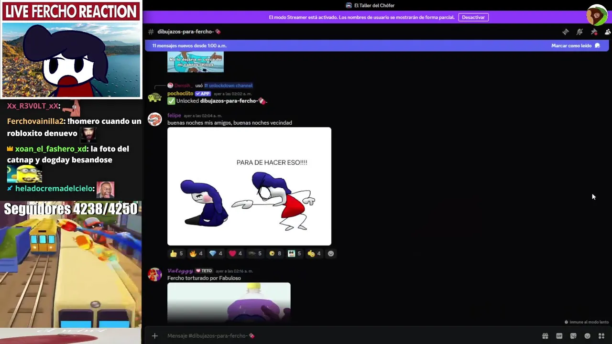This screenshot has height=344, width=612.
Task: Click Valeggy's profile avatar
Action: (x=154, y=274)
